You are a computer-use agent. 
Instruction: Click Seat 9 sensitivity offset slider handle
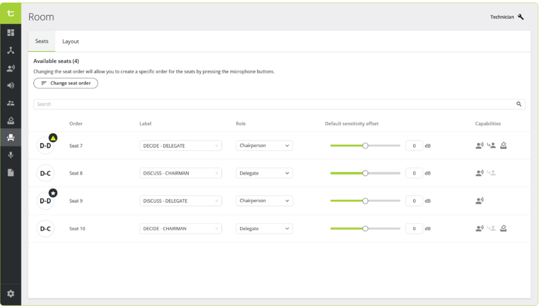[x=365, y=201]
